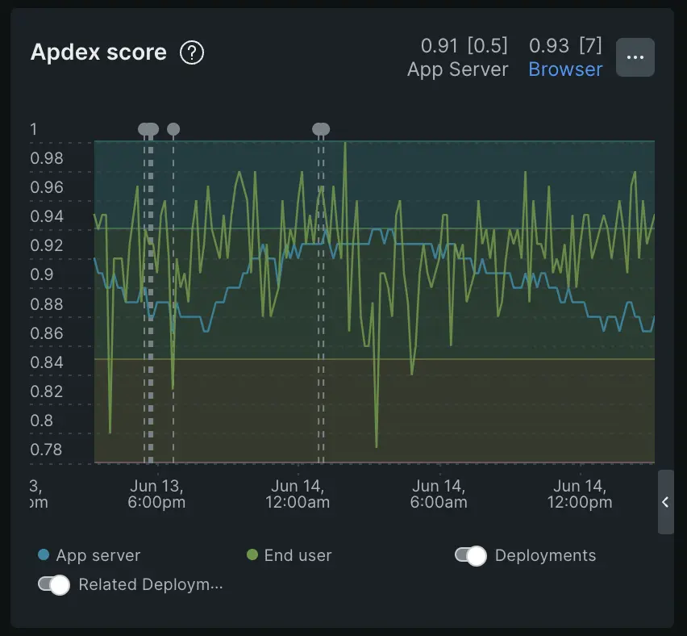Select the deployment marker near Jun 14, 12:00am
This screenshot has height=636, width=687.
(321, 128)
